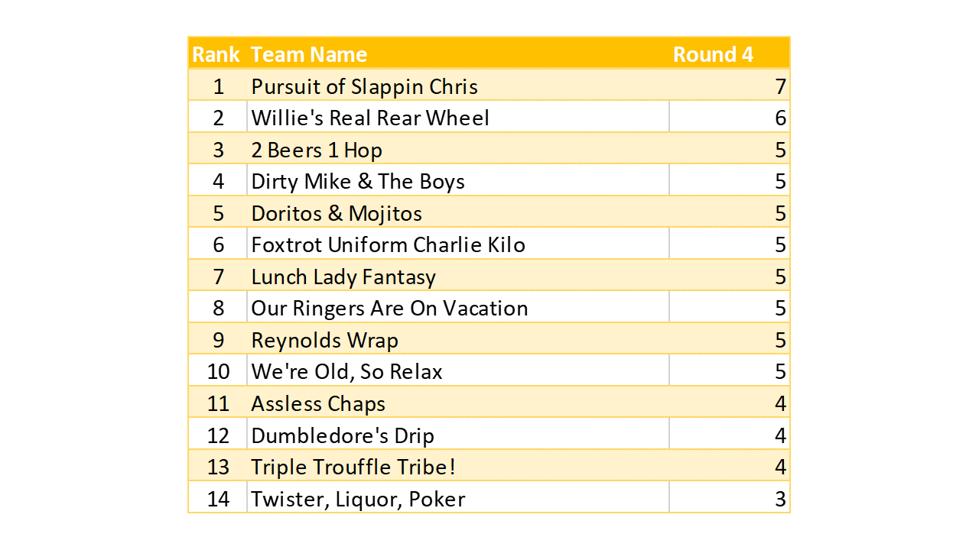This screenshot has height=550, width=979.
Task: Select Willie's Real Rear Wheel team name
Action: (x=370, y=118)
